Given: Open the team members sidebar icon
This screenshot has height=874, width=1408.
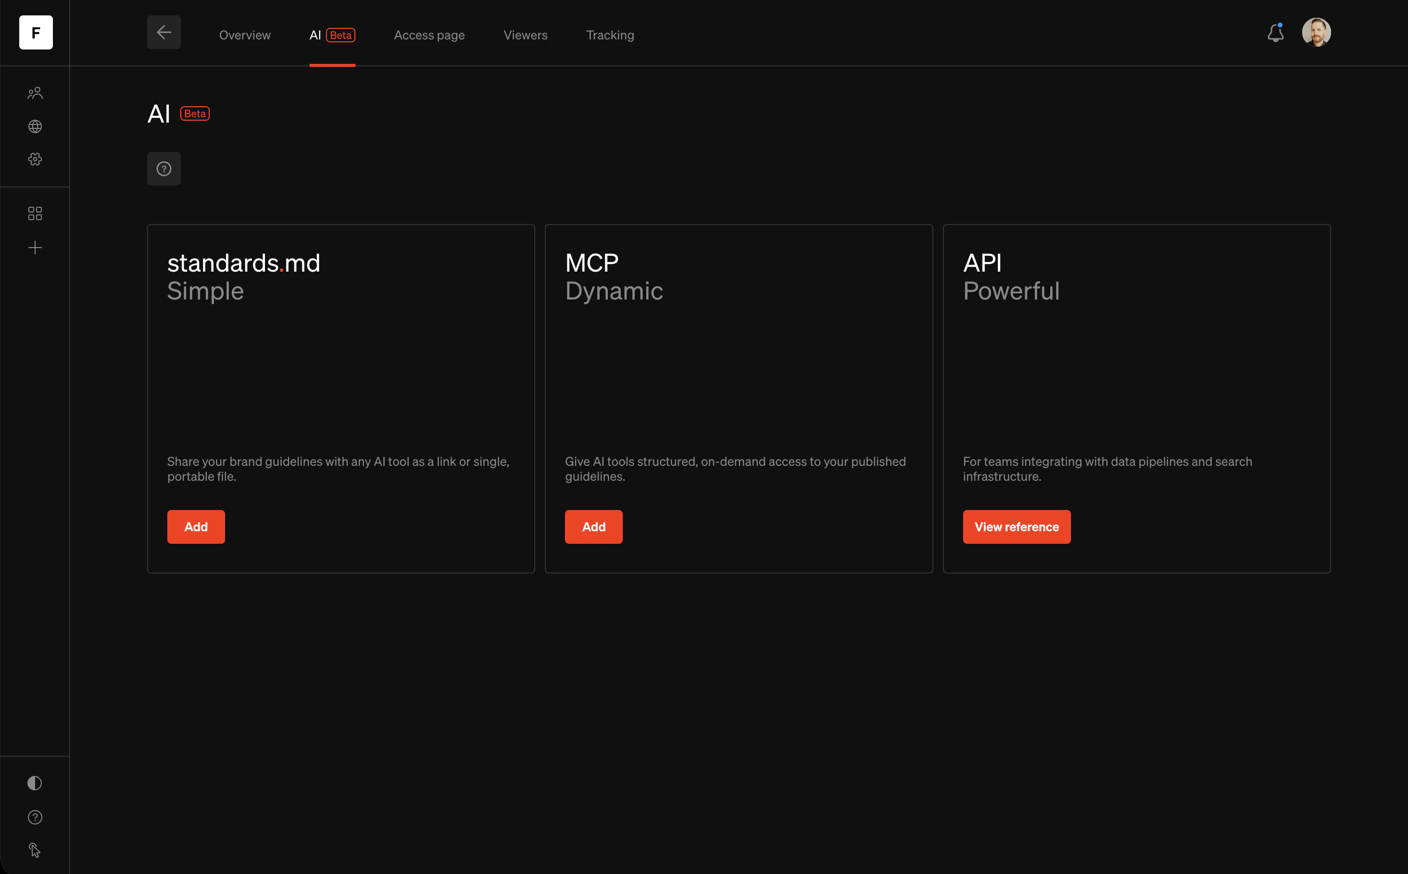Looking at the screenshot, I should pos(35,92).
